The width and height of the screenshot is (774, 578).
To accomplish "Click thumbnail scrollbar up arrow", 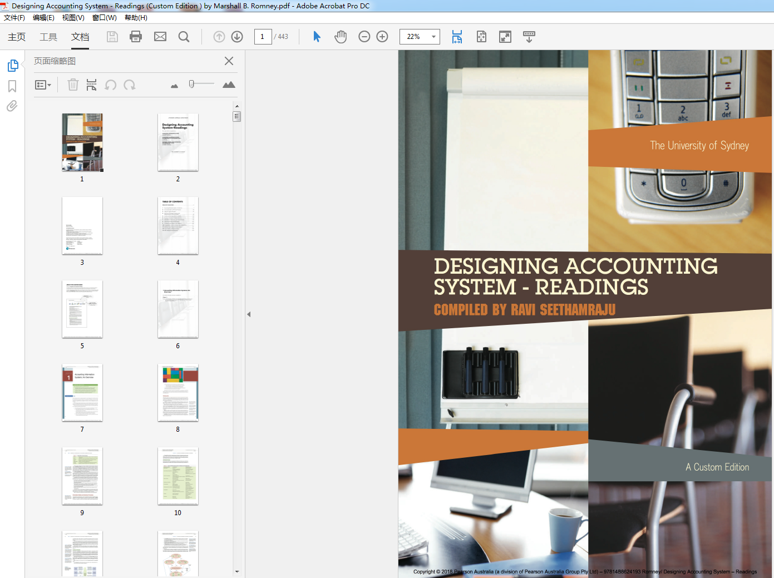I will pos(237,106).
